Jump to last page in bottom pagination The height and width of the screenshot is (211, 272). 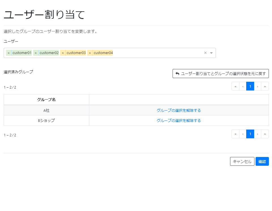(x=265, y=134)
